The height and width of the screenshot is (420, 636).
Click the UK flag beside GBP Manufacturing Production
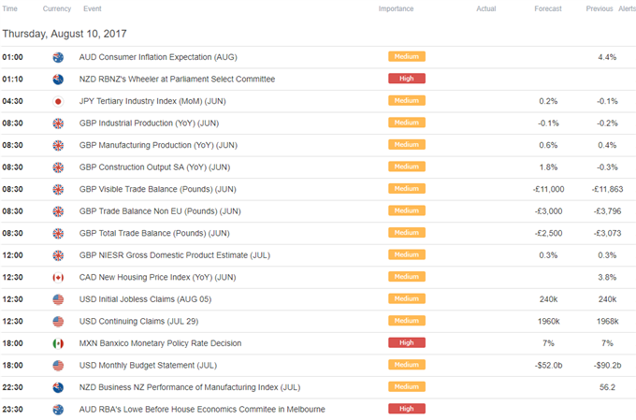[58, 145]
